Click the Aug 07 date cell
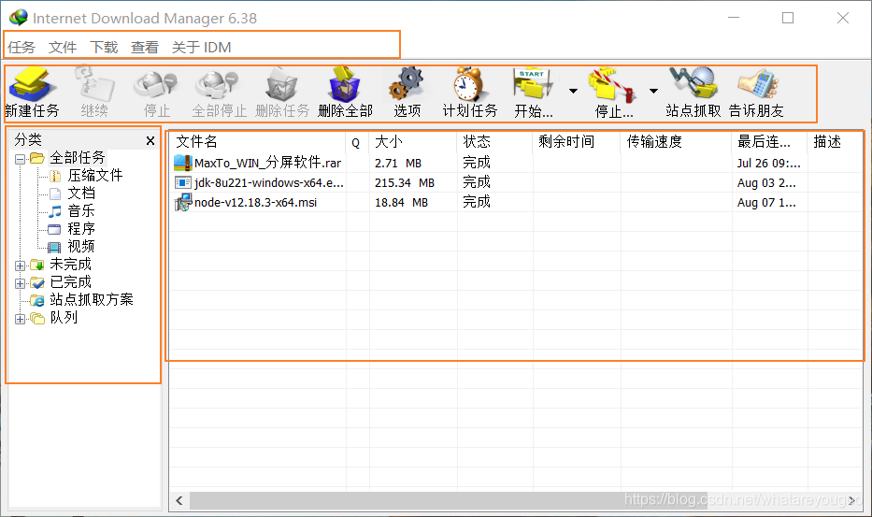The image size is (872, 517). [766, 202]
